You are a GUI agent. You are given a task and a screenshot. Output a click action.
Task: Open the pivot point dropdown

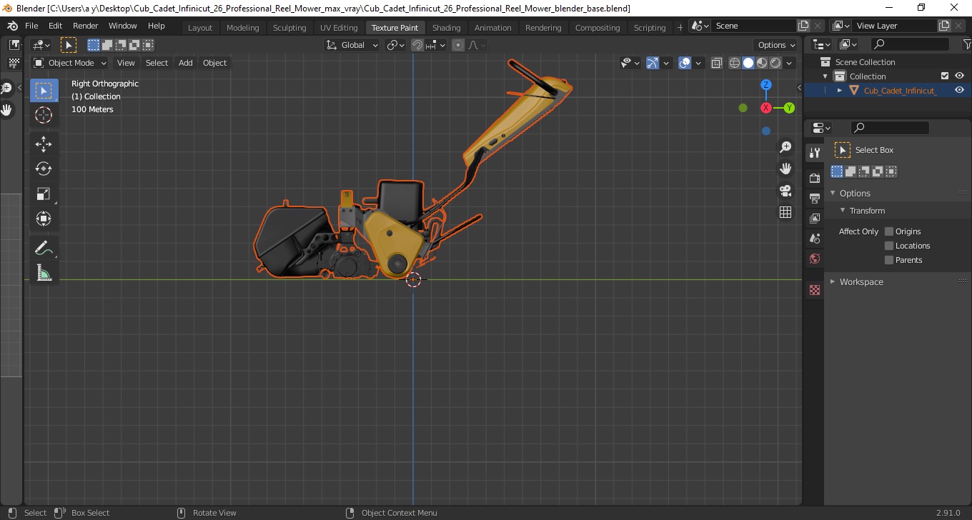coord(396,45)
